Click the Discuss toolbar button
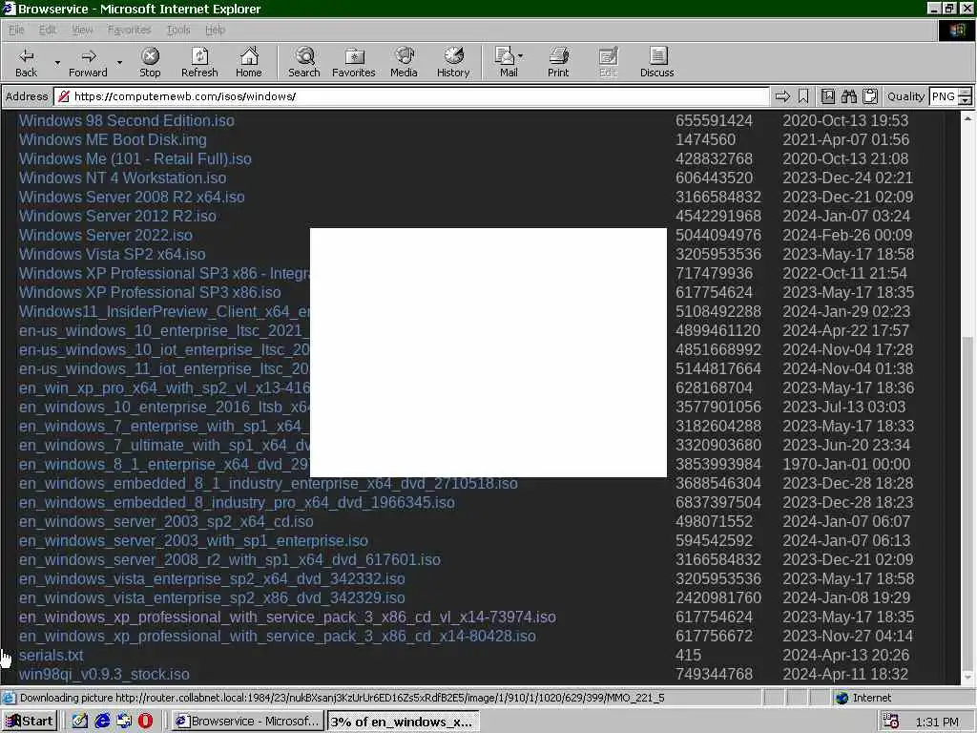This screenshot has width=977, height=733. [656, 62]
